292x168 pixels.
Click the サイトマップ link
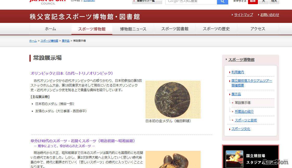tap(243, 15)
